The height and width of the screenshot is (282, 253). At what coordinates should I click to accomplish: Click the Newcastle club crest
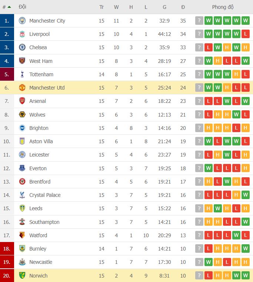click(x=22, y=262)
